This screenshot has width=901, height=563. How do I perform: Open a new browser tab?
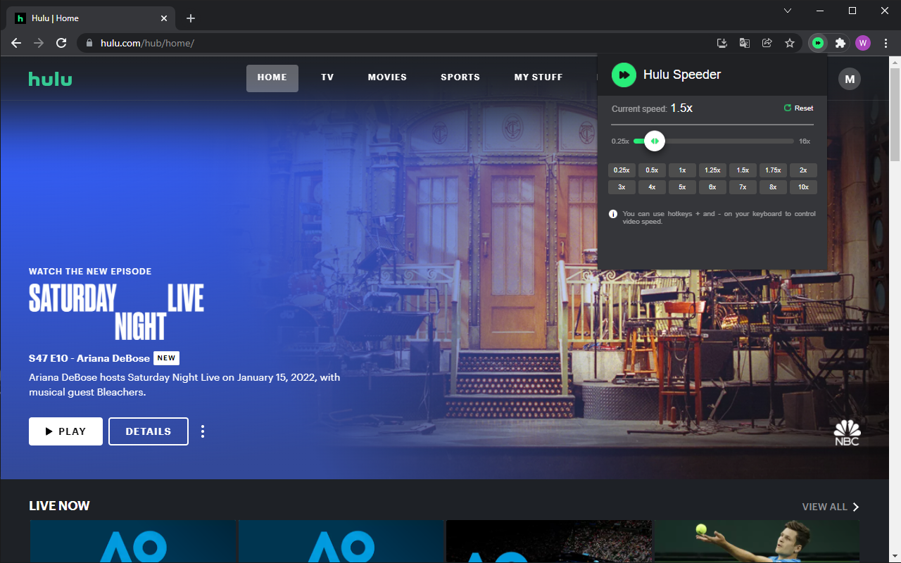[191, 18]
